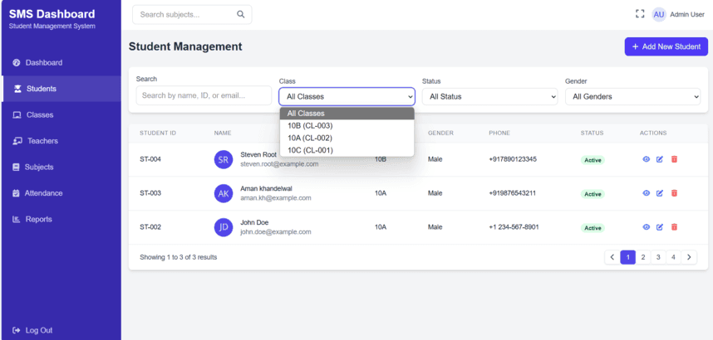Go to page 3 in pagination
The height and width of the screenshot is (340, 713).
[658, 257]
